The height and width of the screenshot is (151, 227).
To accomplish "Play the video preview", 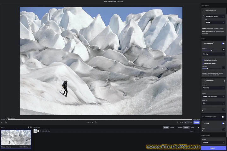I will coord(90,122).
